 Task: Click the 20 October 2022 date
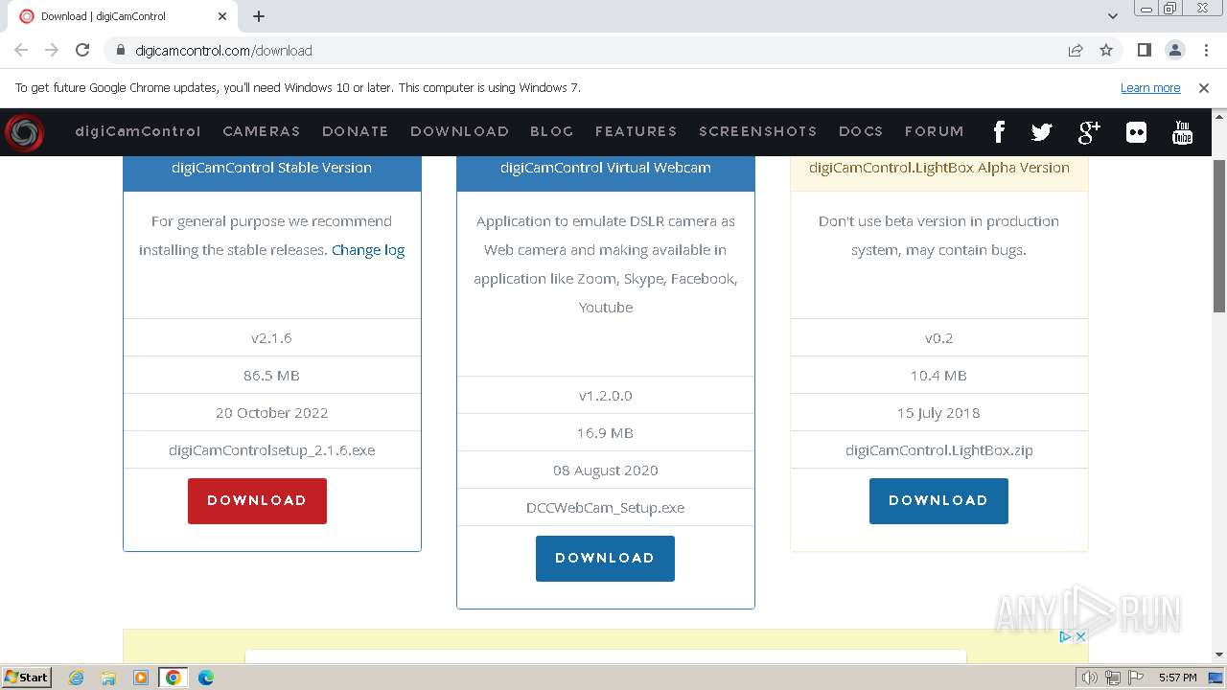tap(272, 413)
